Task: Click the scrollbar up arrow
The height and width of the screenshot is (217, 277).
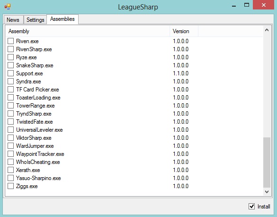Action: pyautogui.click(x=267, y=30)
